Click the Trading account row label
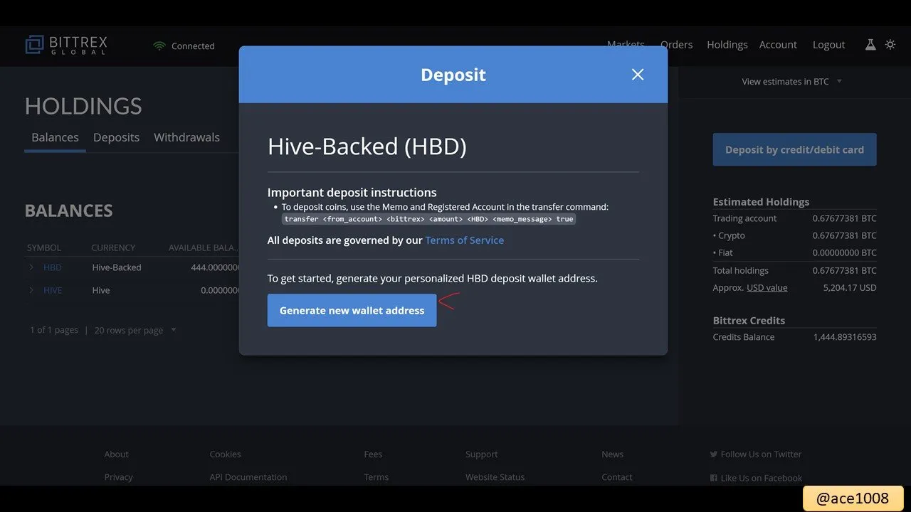911x512 pixels. pos(744,218)
